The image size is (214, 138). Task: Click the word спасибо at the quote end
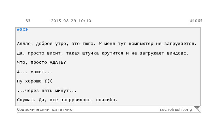tap(106, 100)
